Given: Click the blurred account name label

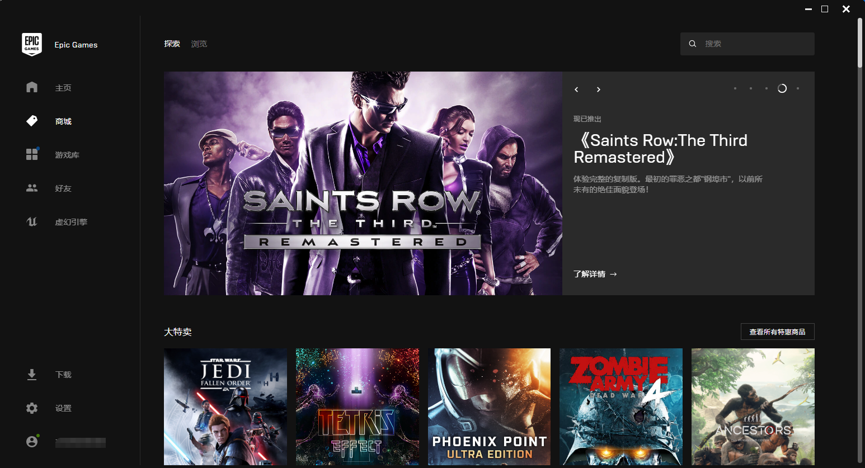Looking at the screenshot, I should [x=81, y=443].
